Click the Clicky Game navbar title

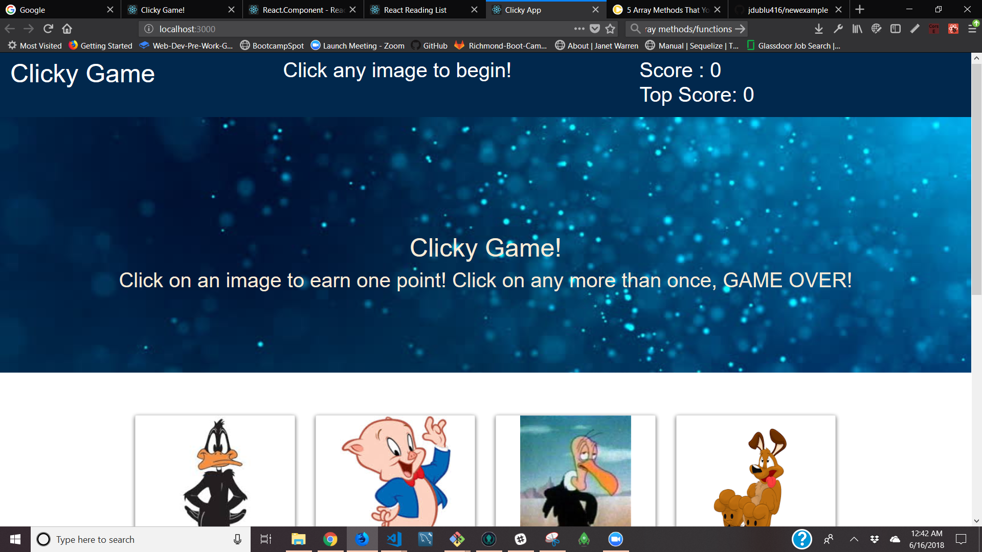tap(82, 74)
